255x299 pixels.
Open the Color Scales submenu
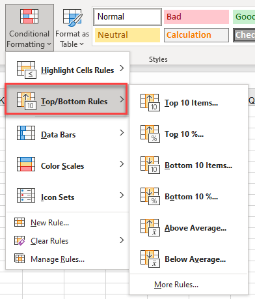68,164
